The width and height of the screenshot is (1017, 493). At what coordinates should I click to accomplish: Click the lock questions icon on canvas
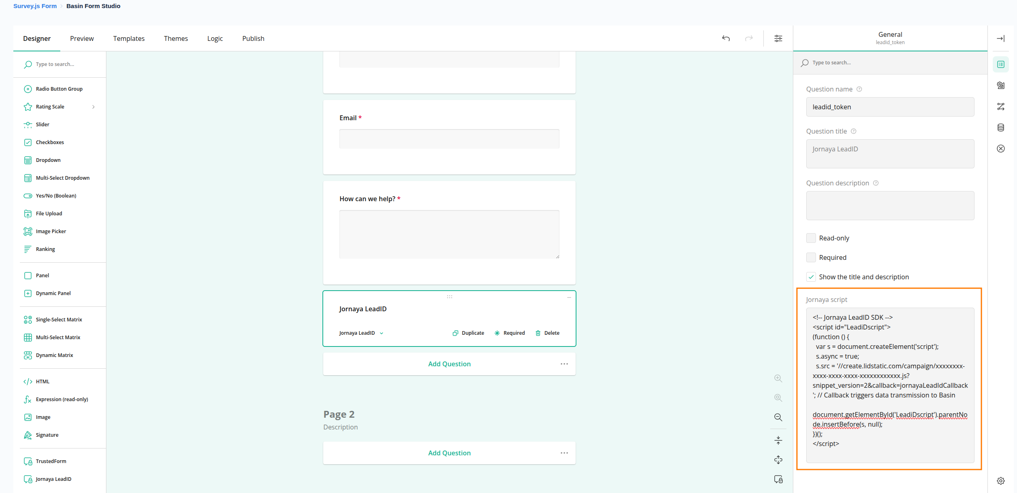pyautogui.click(x=778, y=479)
